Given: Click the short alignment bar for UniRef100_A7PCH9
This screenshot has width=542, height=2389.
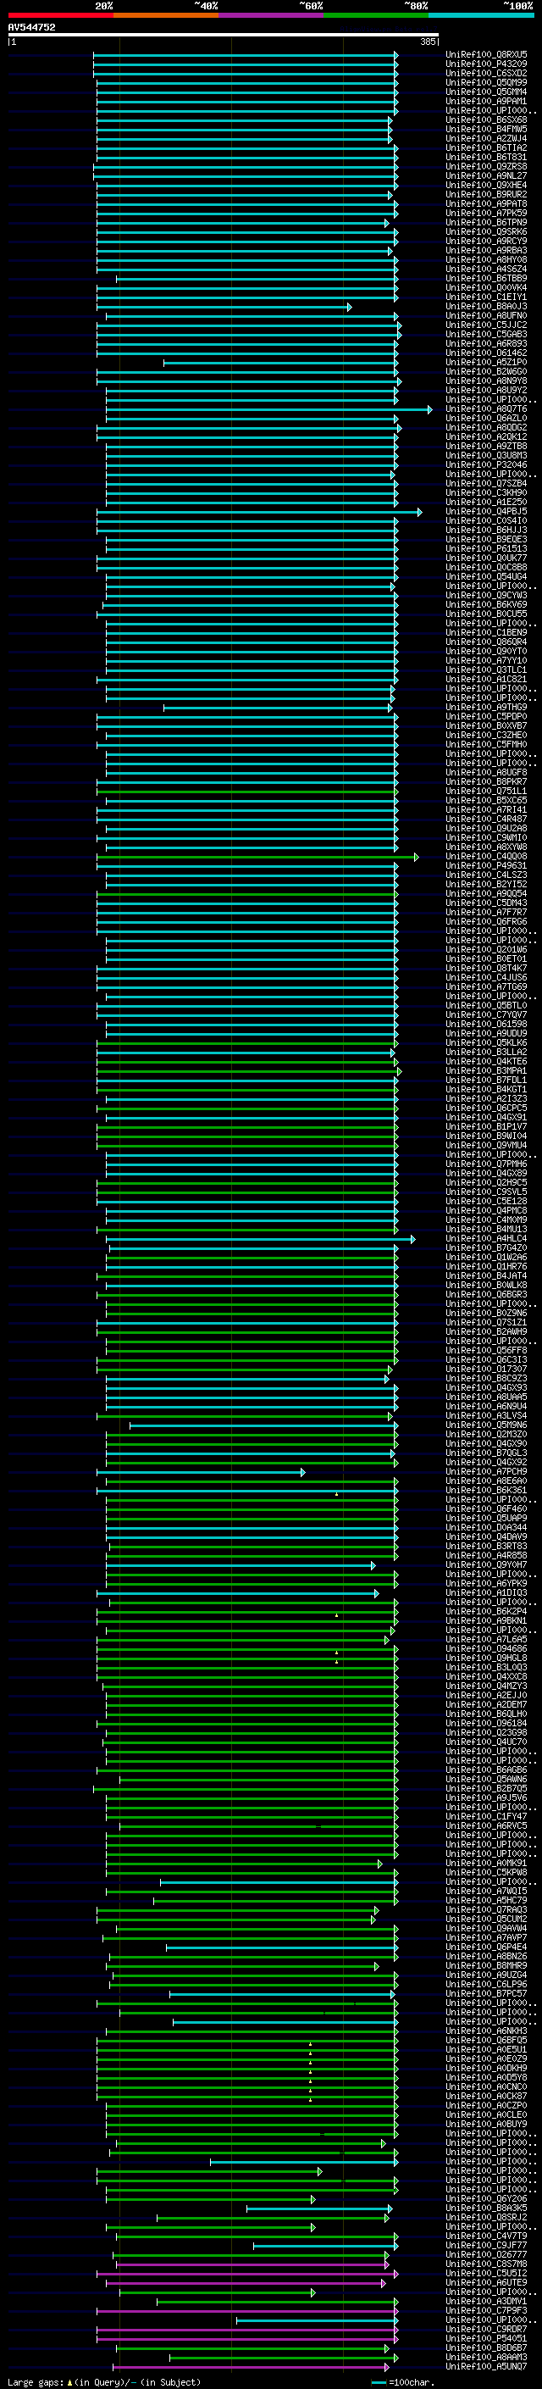Looking at the screenshot, I should (200, 1472).
